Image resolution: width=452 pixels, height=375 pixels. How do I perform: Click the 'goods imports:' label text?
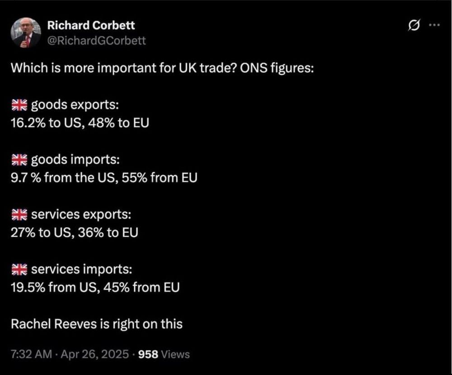click(75, 160)
